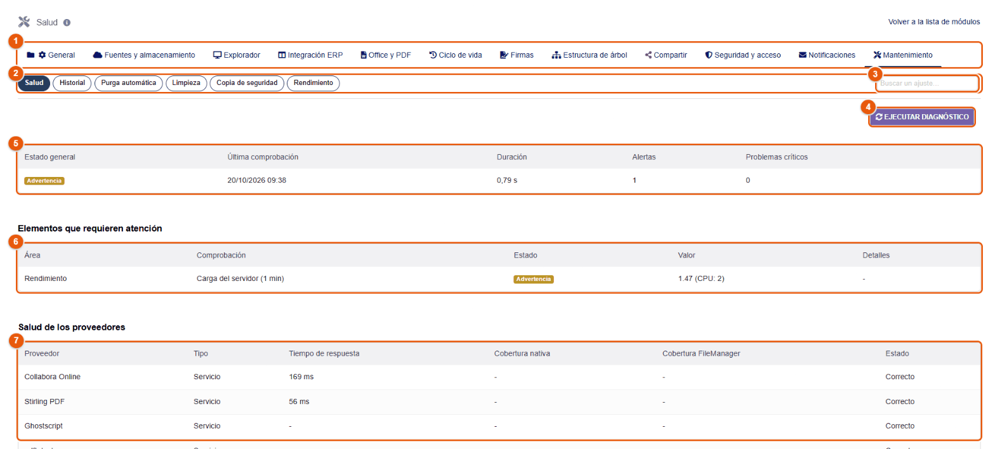Viewport: 995px width, 449px height.
Task: Click the signature icon for Firmas
Action: coord(504,55)
